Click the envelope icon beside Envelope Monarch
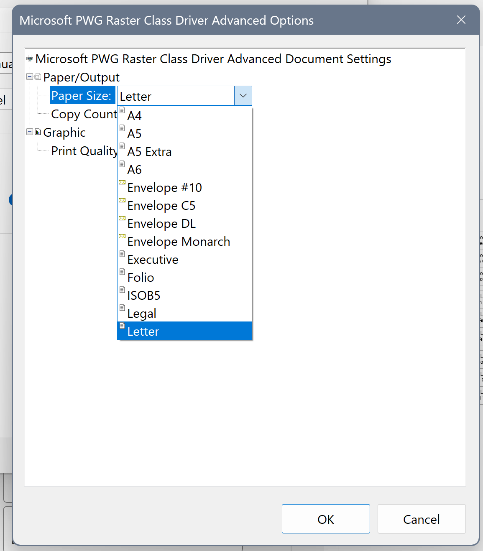Image resolution: width=483 pixels, height=551 pixels. [122, 236]
